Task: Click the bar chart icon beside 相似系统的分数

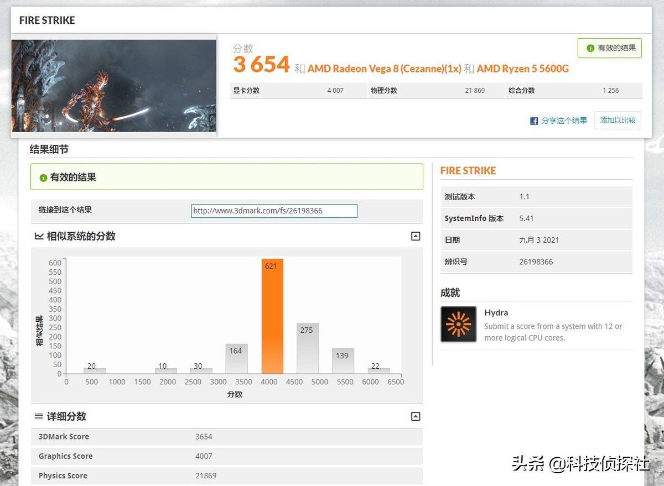Action: (38, 236)
